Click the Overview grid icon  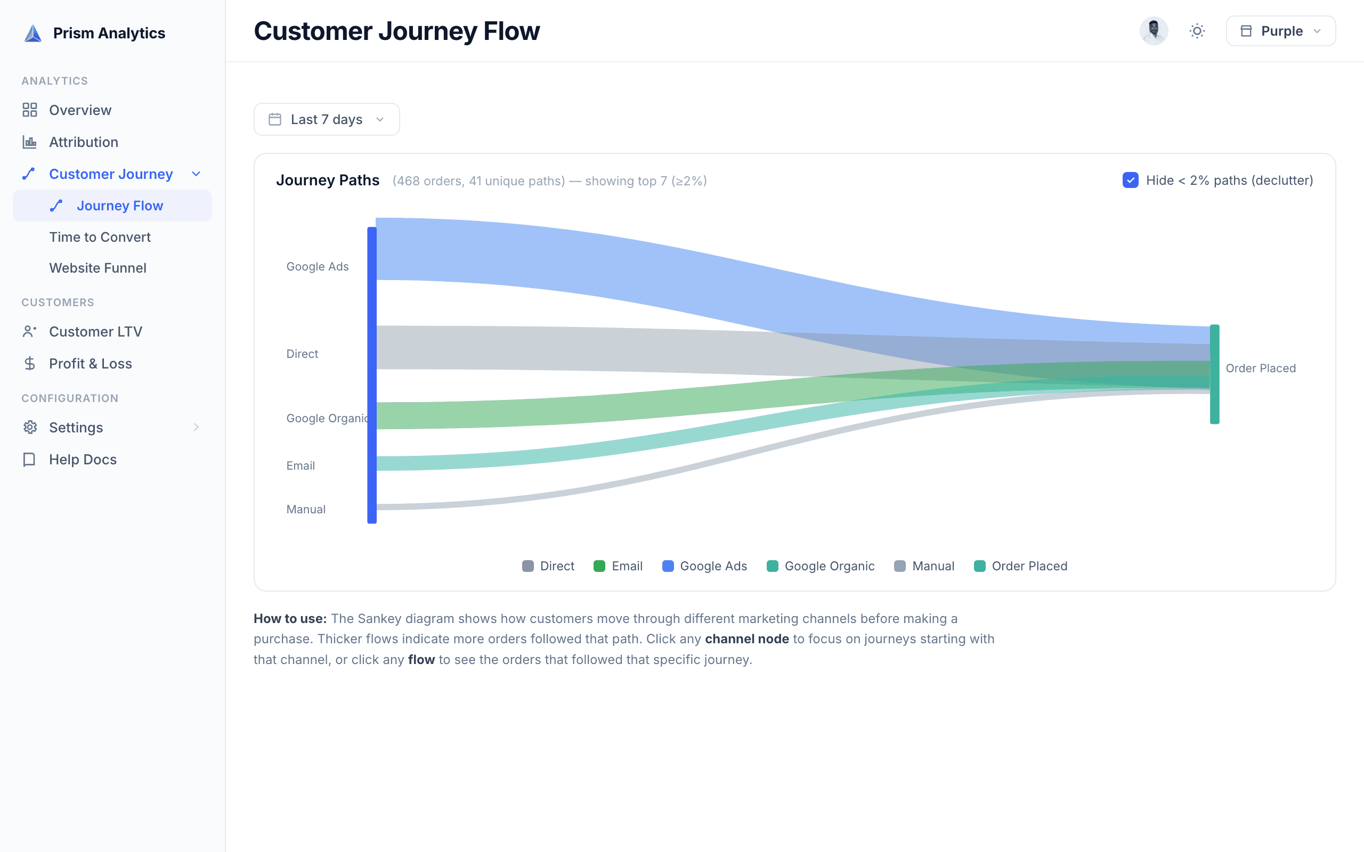(30, 110)
